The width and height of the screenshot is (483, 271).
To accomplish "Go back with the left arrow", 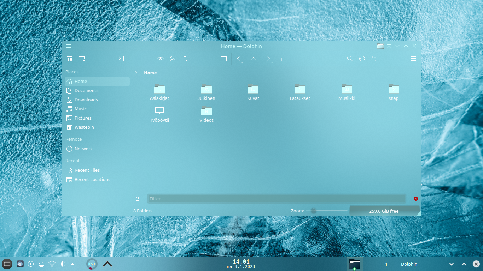I will point(239,59).
